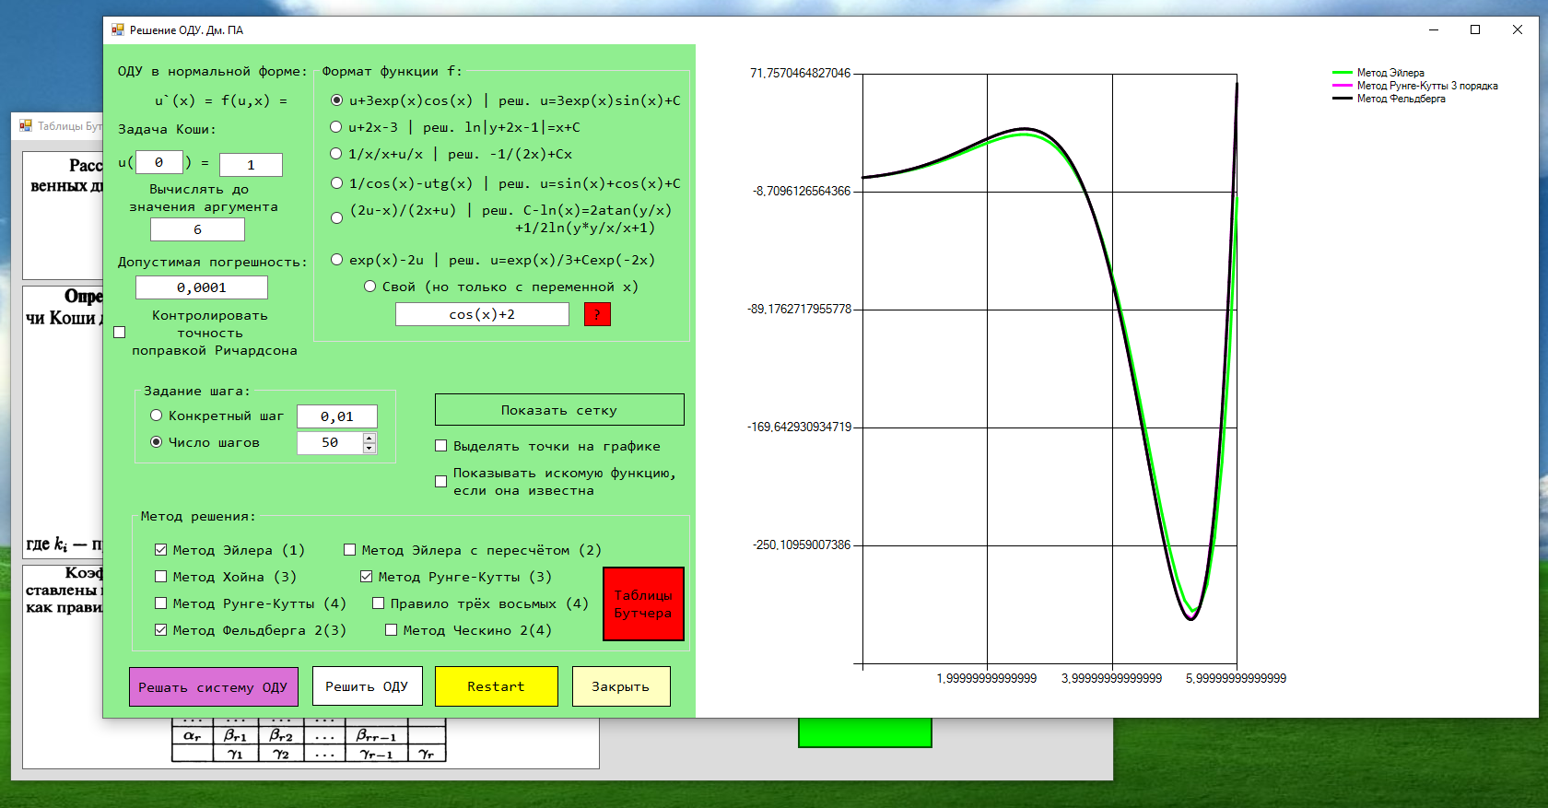The image size is (1548, 808).
Task: Click y-axis label 71,7570464827046
Action: (801, 73)
